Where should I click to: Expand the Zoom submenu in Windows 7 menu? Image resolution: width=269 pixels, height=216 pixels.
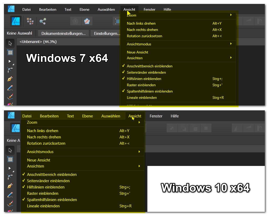pyautogui.click(x=178, y=15)
